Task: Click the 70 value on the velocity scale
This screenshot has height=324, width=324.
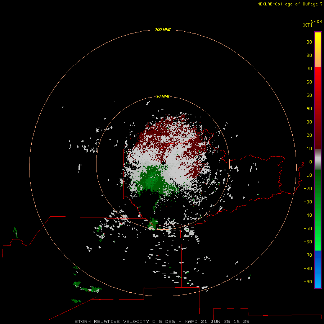Action: click(x=309, y=69)
